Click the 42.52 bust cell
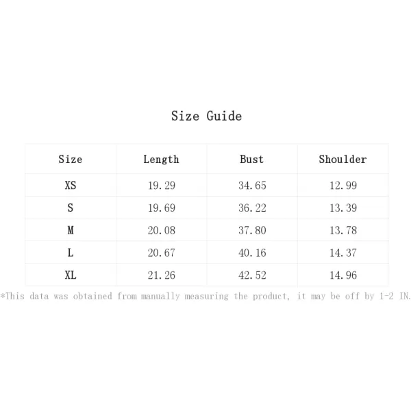Screen dimensions: 411x411 click(251, 275)
